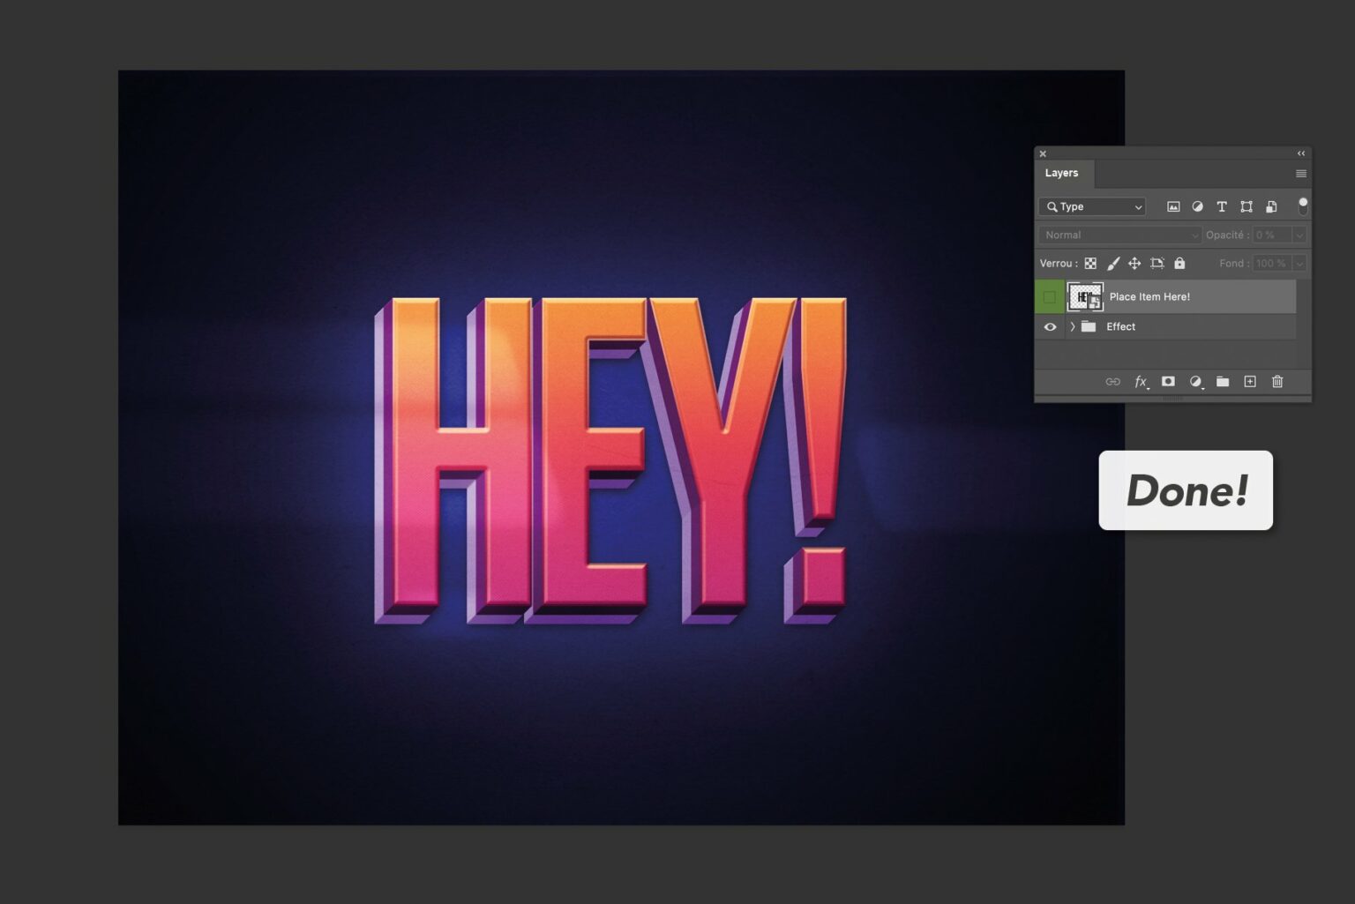Link the selected layers
The width and height of the screenshot is (1355, 904).
1112,382
